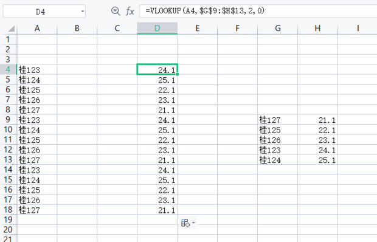Click cell G13 containing 桂124
377x242 pixels.
click(278, 159)
